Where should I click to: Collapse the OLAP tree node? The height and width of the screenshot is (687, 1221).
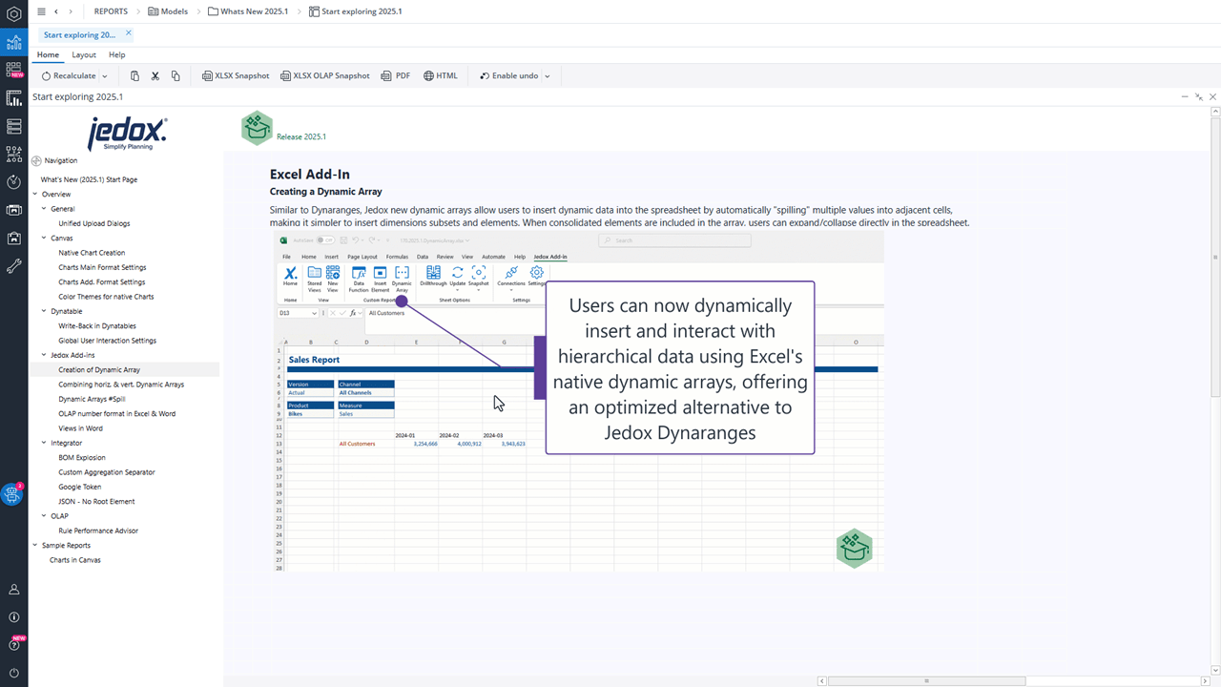coord(44,515)
